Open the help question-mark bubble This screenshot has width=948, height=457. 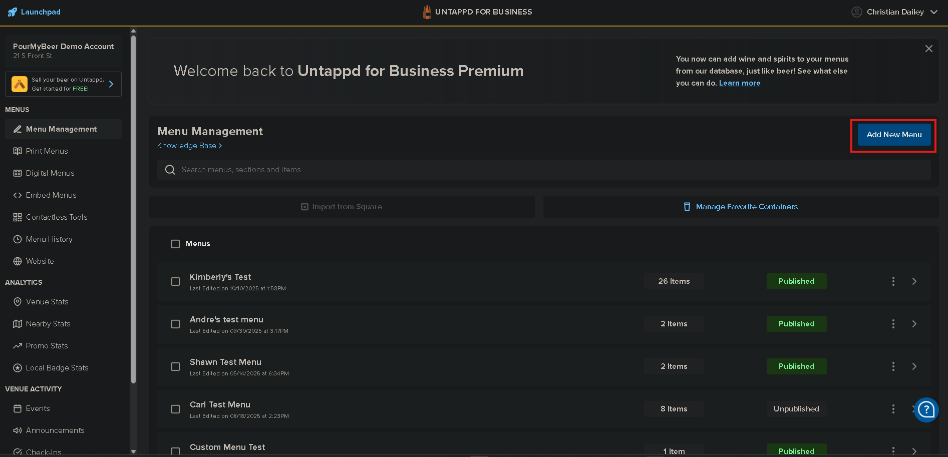(926, 410)
